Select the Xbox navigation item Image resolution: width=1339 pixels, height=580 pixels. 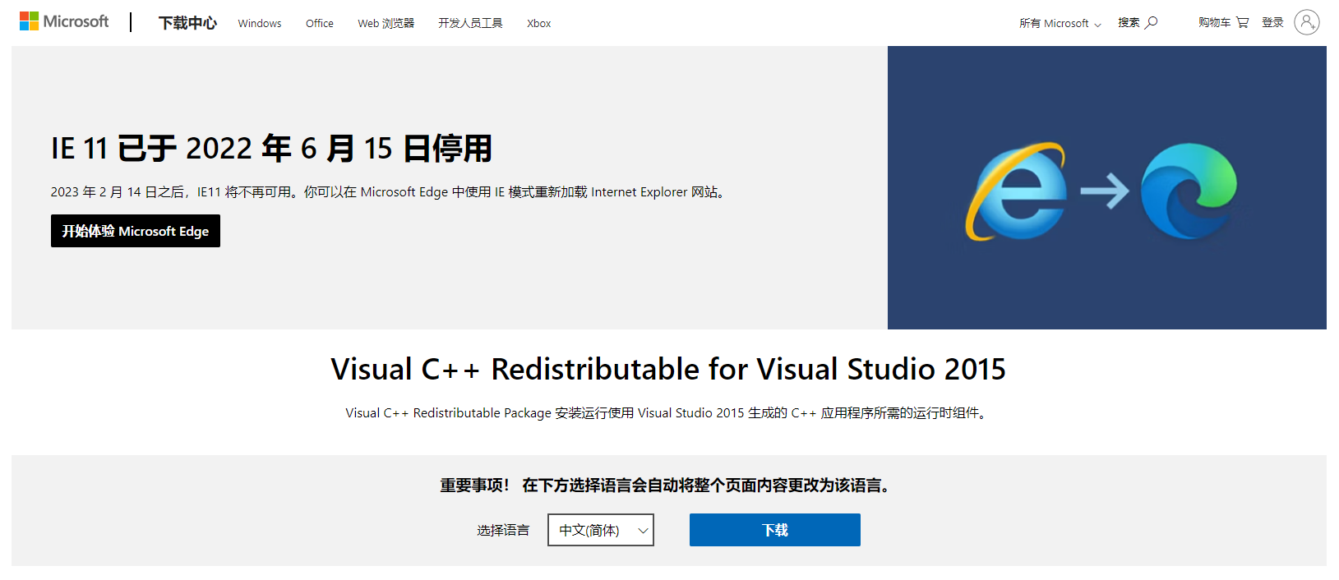click(x=538, y=23)
